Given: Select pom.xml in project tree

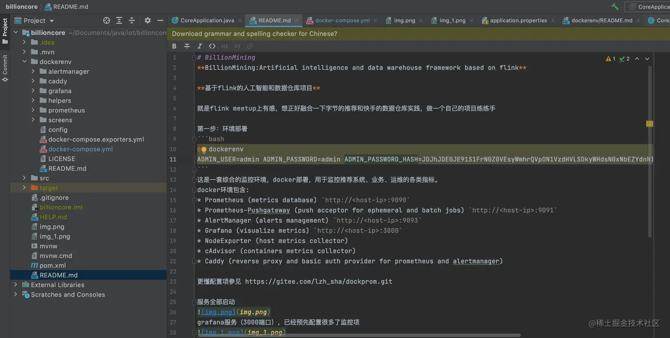Looking at the screenshot, I should coord(53,265).
